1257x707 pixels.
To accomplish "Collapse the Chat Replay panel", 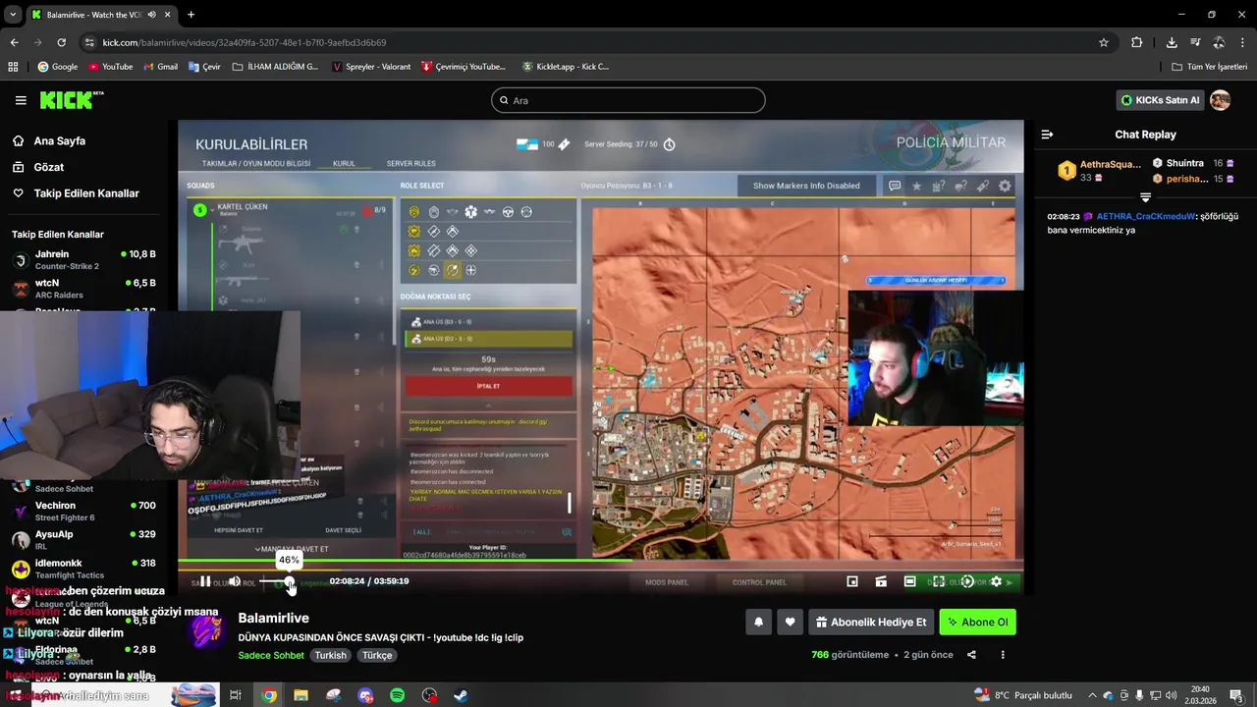I will (x=1047, y=135).
